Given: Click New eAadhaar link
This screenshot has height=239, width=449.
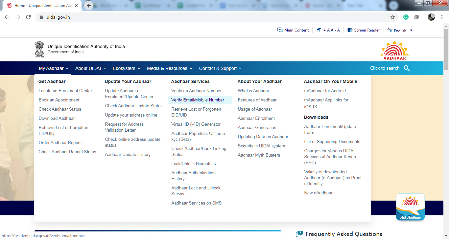Looking at the screenshot, I should tap(319, 193).
